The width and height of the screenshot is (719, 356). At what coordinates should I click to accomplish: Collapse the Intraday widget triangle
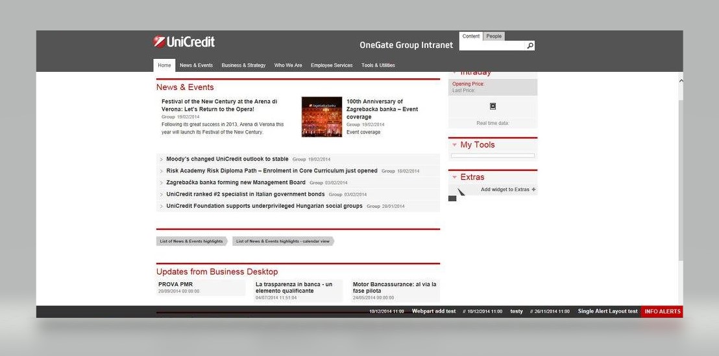[454, 72]
